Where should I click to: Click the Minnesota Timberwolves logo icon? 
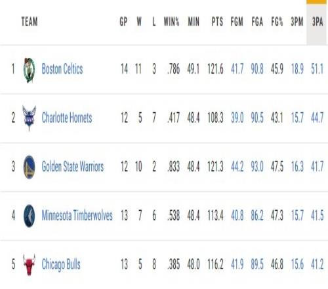point(29,216)
